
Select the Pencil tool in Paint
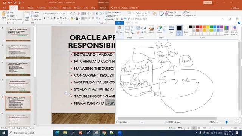[138, 28]
